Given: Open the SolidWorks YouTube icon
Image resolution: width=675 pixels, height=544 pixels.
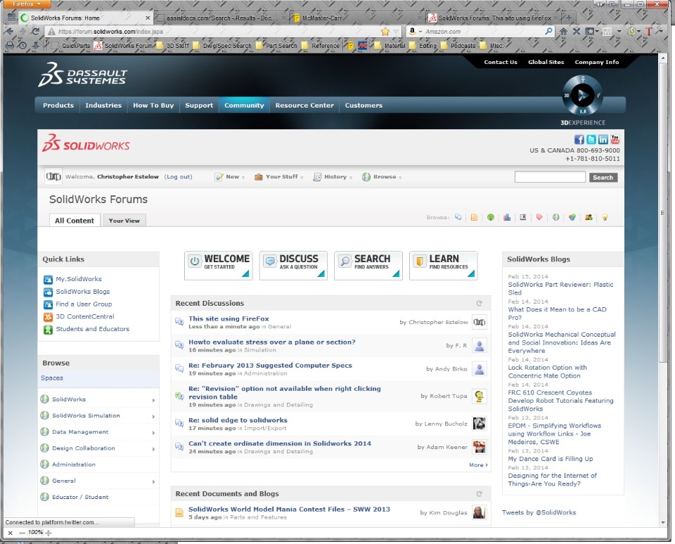Looking at the screenshot, I should (x=615, y=139).
